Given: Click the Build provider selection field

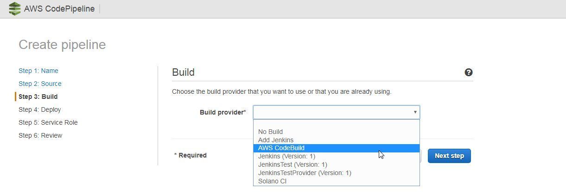Looking at the screenshot, I should (332, 112).
